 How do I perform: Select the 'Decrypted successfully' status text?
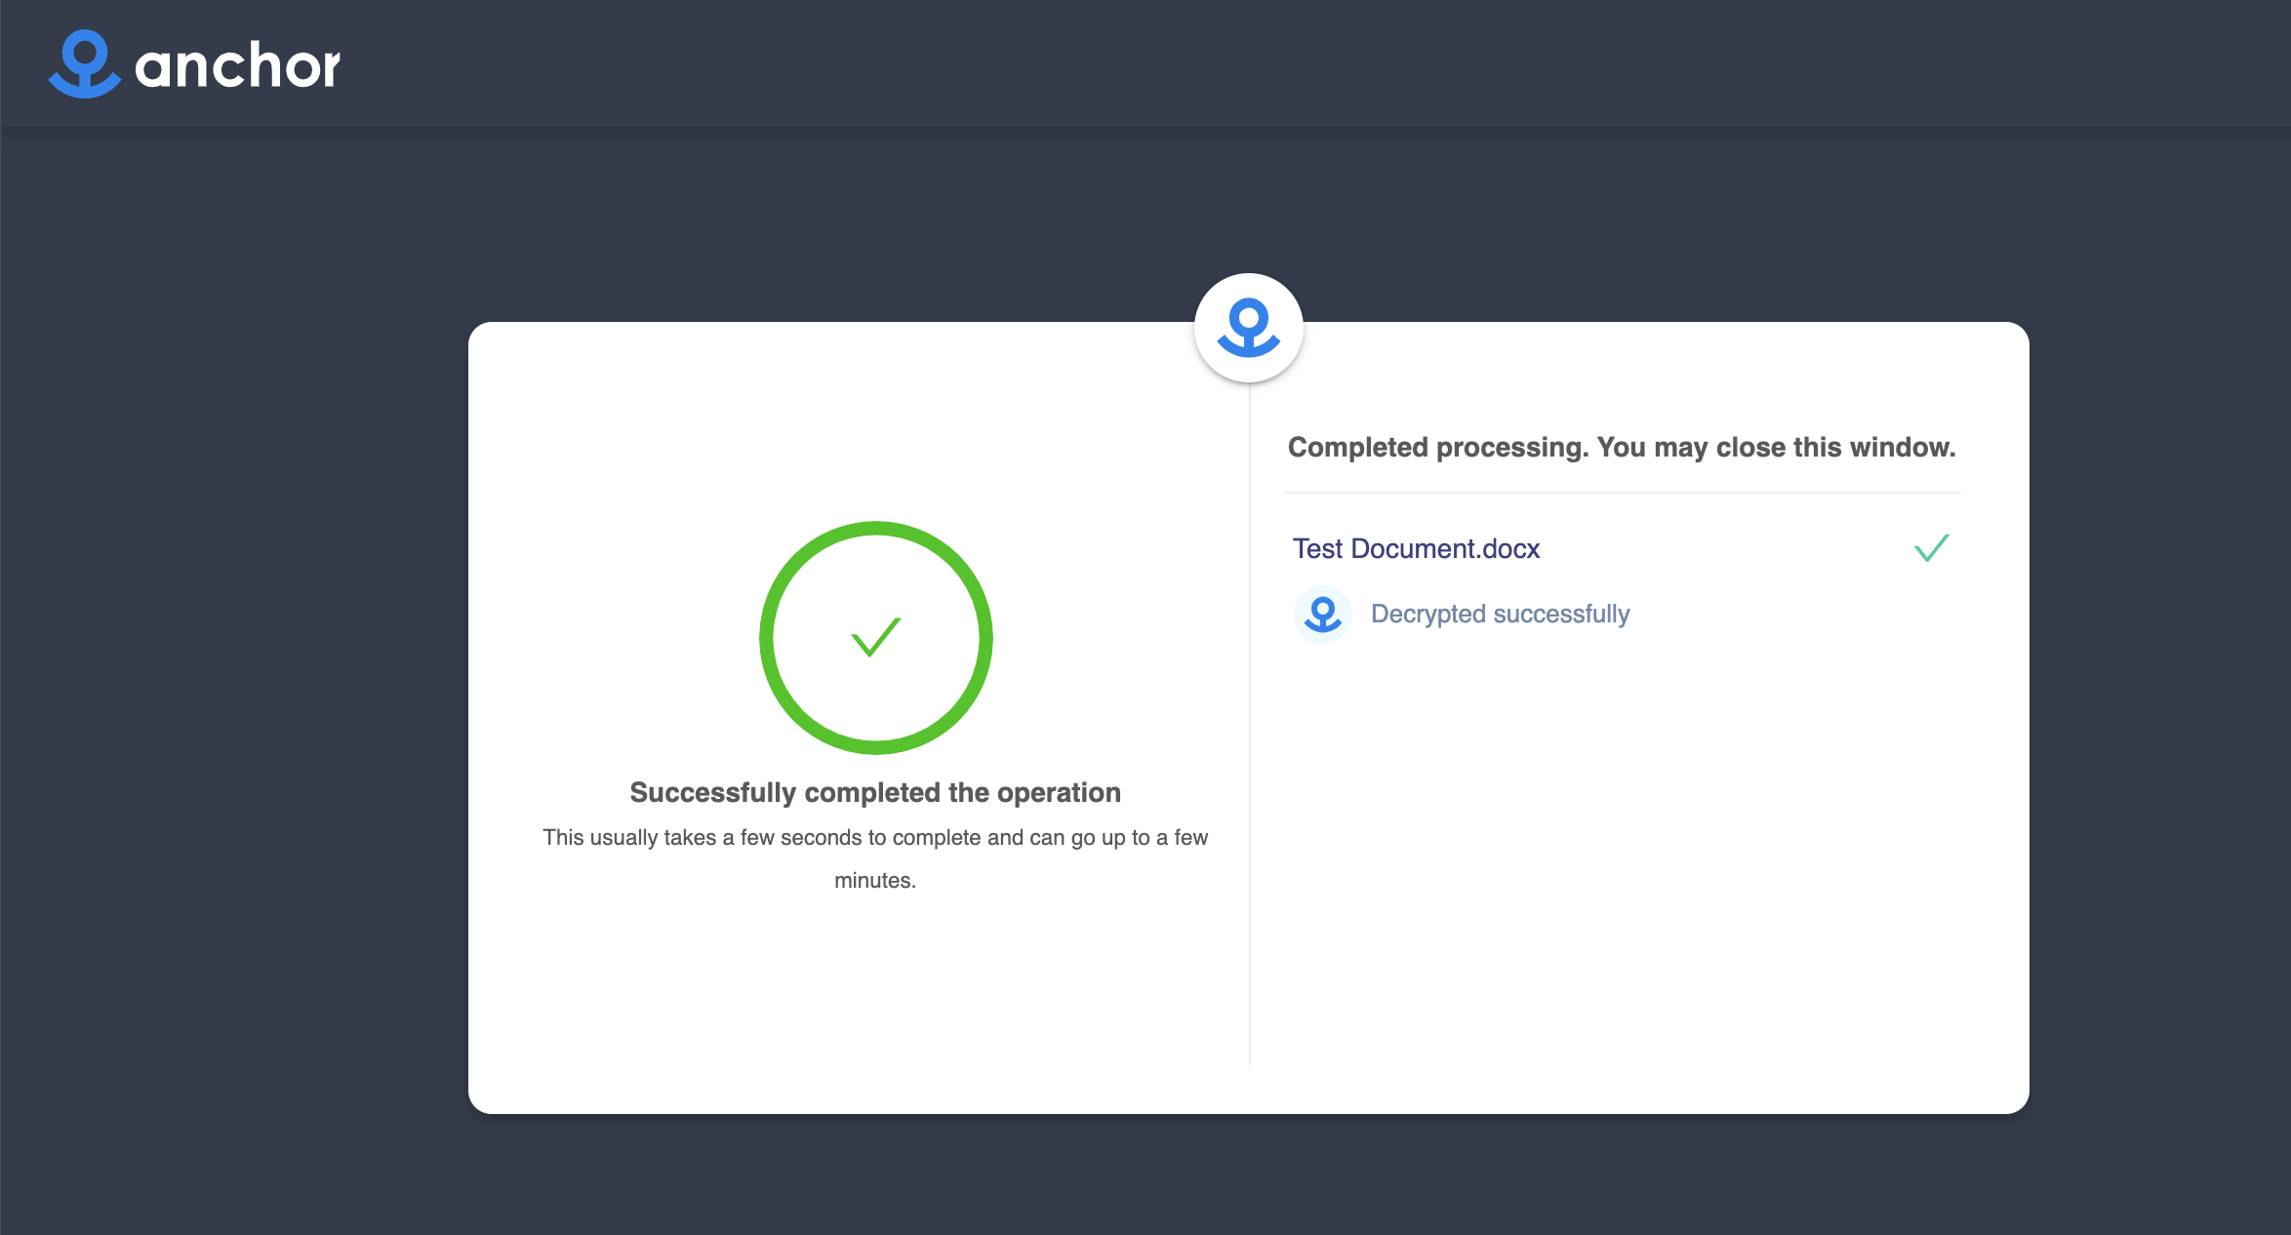[1500, 615]
